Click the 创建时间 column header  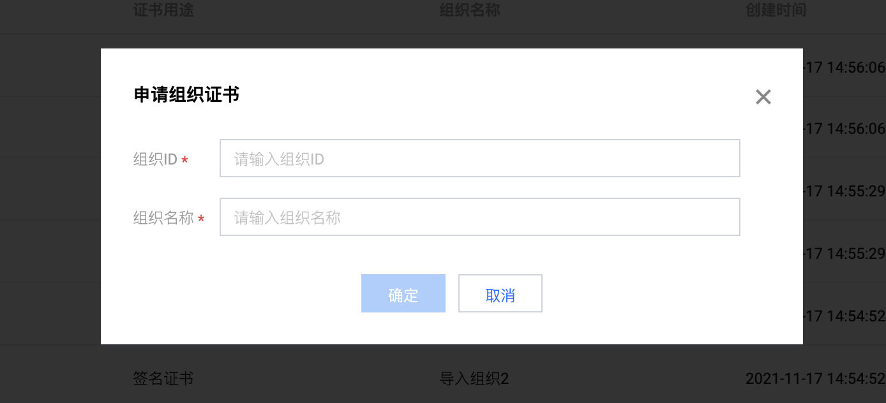(776, 11)
